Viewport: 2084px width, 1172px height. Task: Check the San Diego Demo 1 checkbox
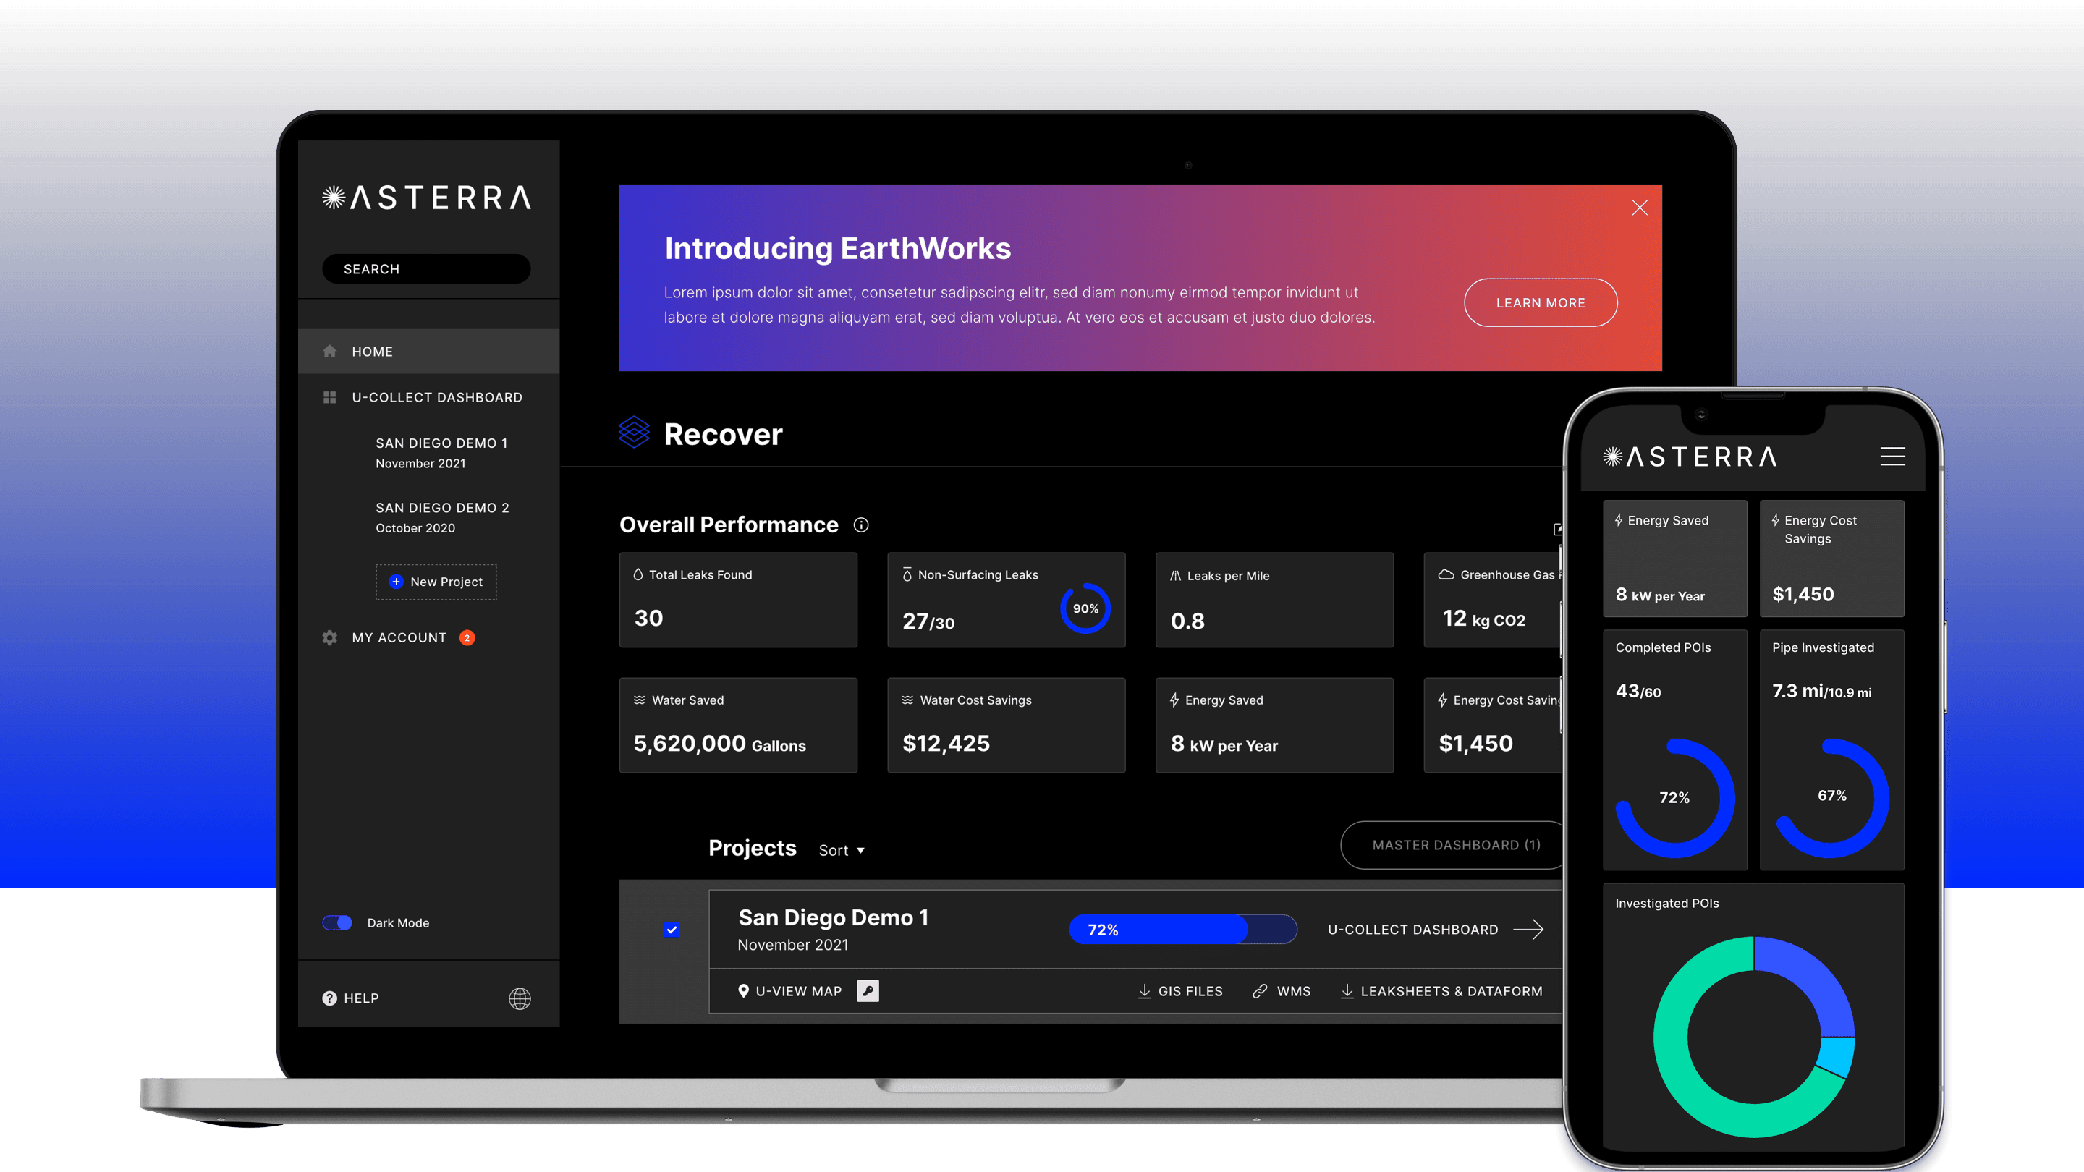tap(672, 929)
